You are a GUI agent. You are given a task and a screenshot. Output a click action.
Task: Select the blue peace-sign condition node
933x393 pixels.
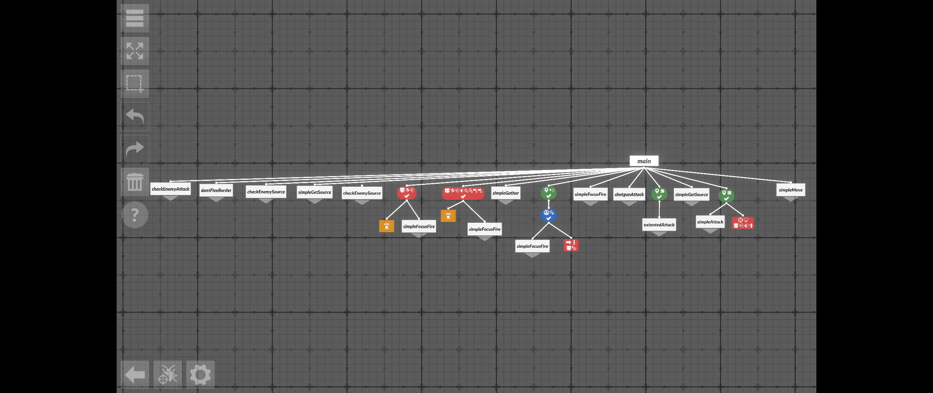click(x=549, y=215)
